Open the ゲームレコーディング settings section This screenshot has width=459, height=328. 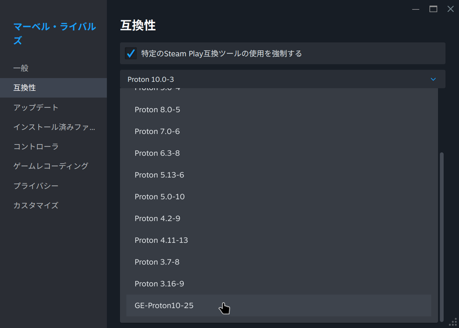coord(50,166)
